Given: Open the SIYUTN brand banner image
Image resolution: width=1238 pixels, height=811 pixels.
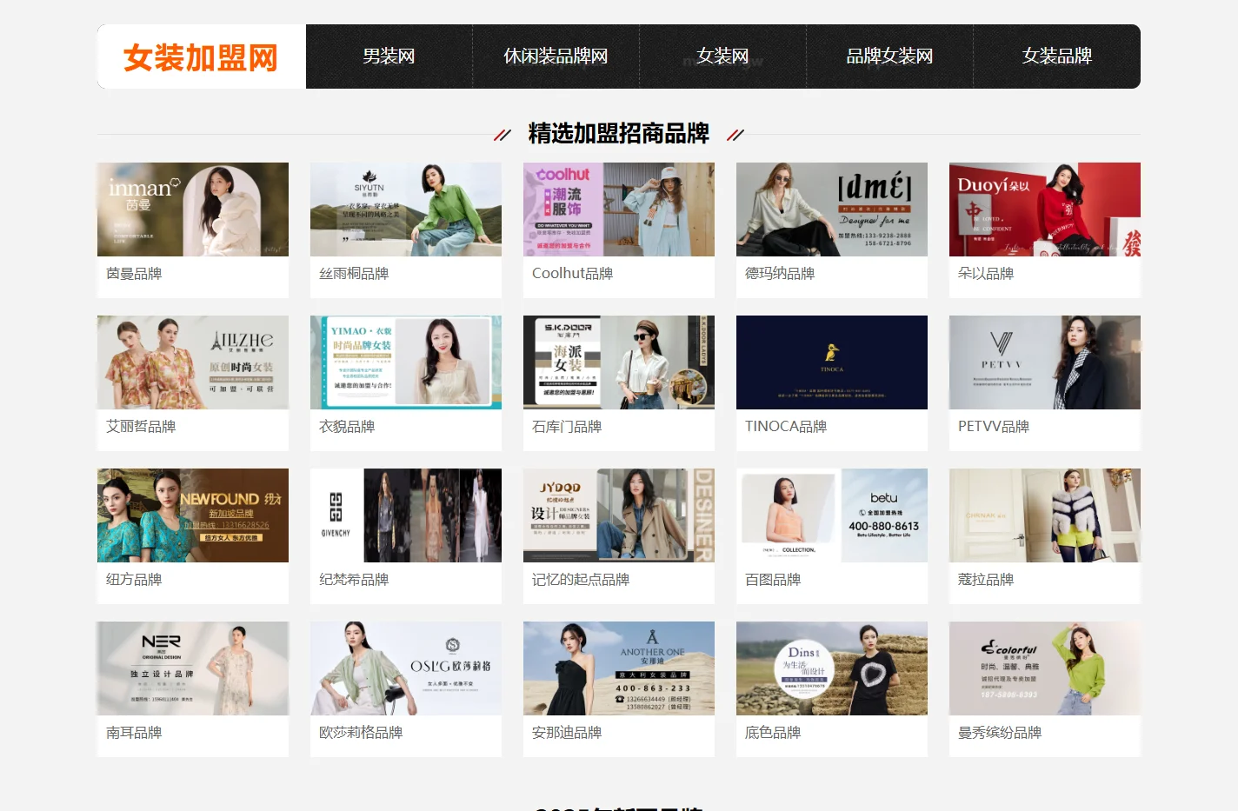Looking at the screenshot, I should click(406, 209).
